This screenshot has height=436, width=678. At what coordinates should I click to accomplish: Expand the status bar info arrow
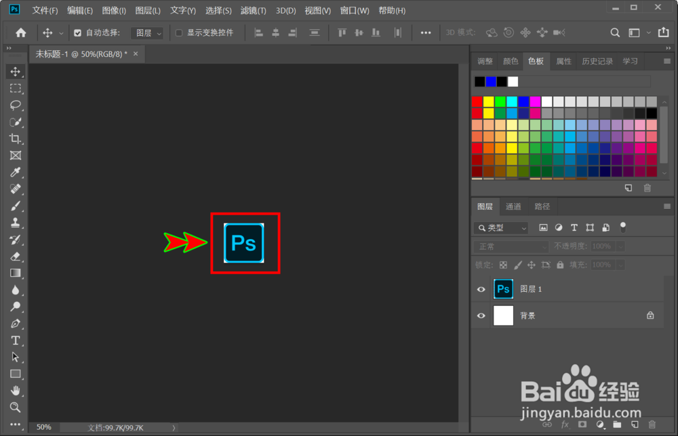pos(174,428)
